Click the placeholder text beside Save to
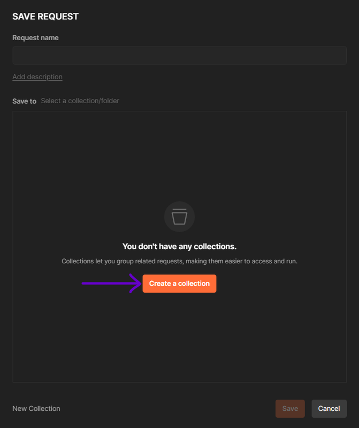The width and height of the screenshot is (359, 428). [80, 101]
